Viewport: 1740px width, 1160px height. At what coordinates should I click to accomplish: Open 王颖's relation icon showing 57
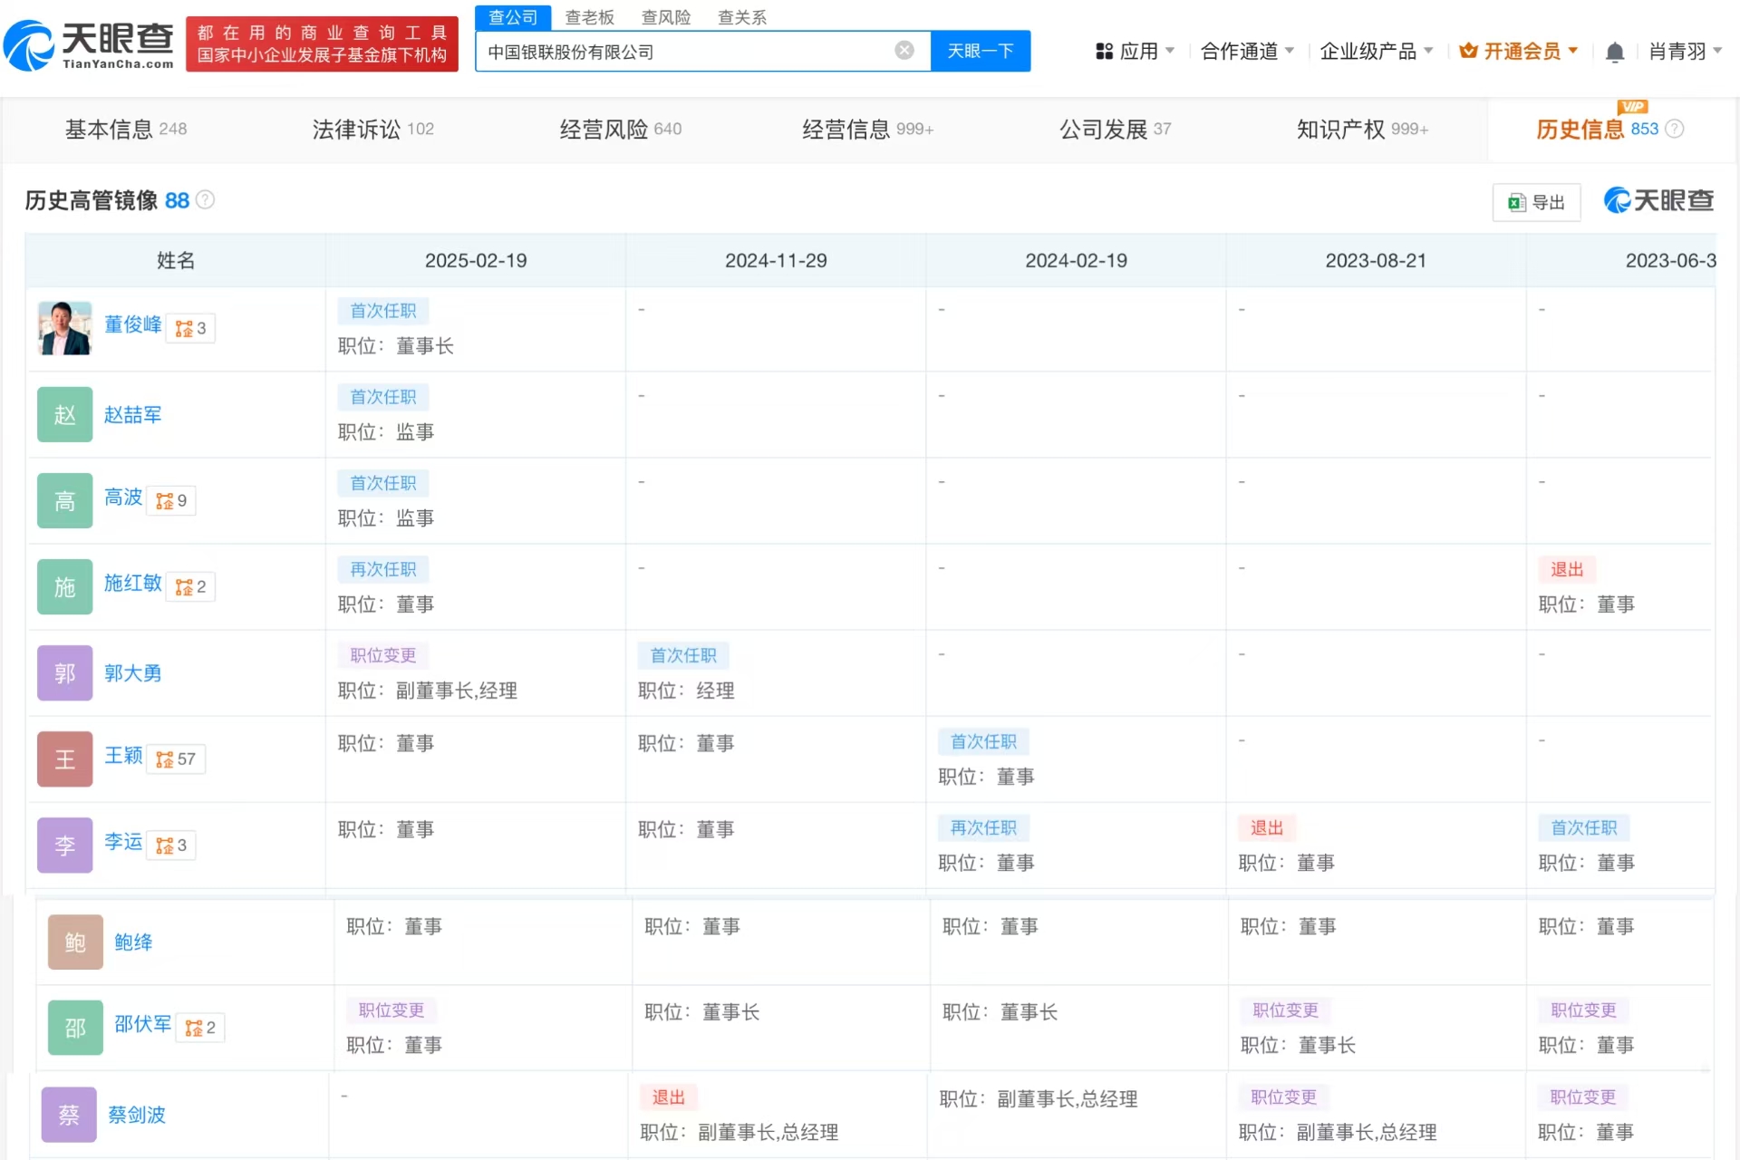(176, 759)
